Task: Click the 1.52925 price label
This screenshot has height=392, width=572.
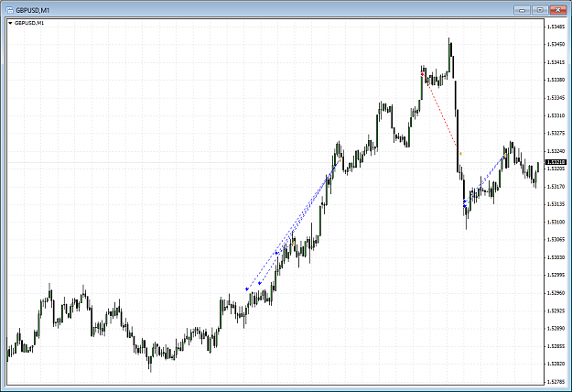Action: [x=556, y=310]
